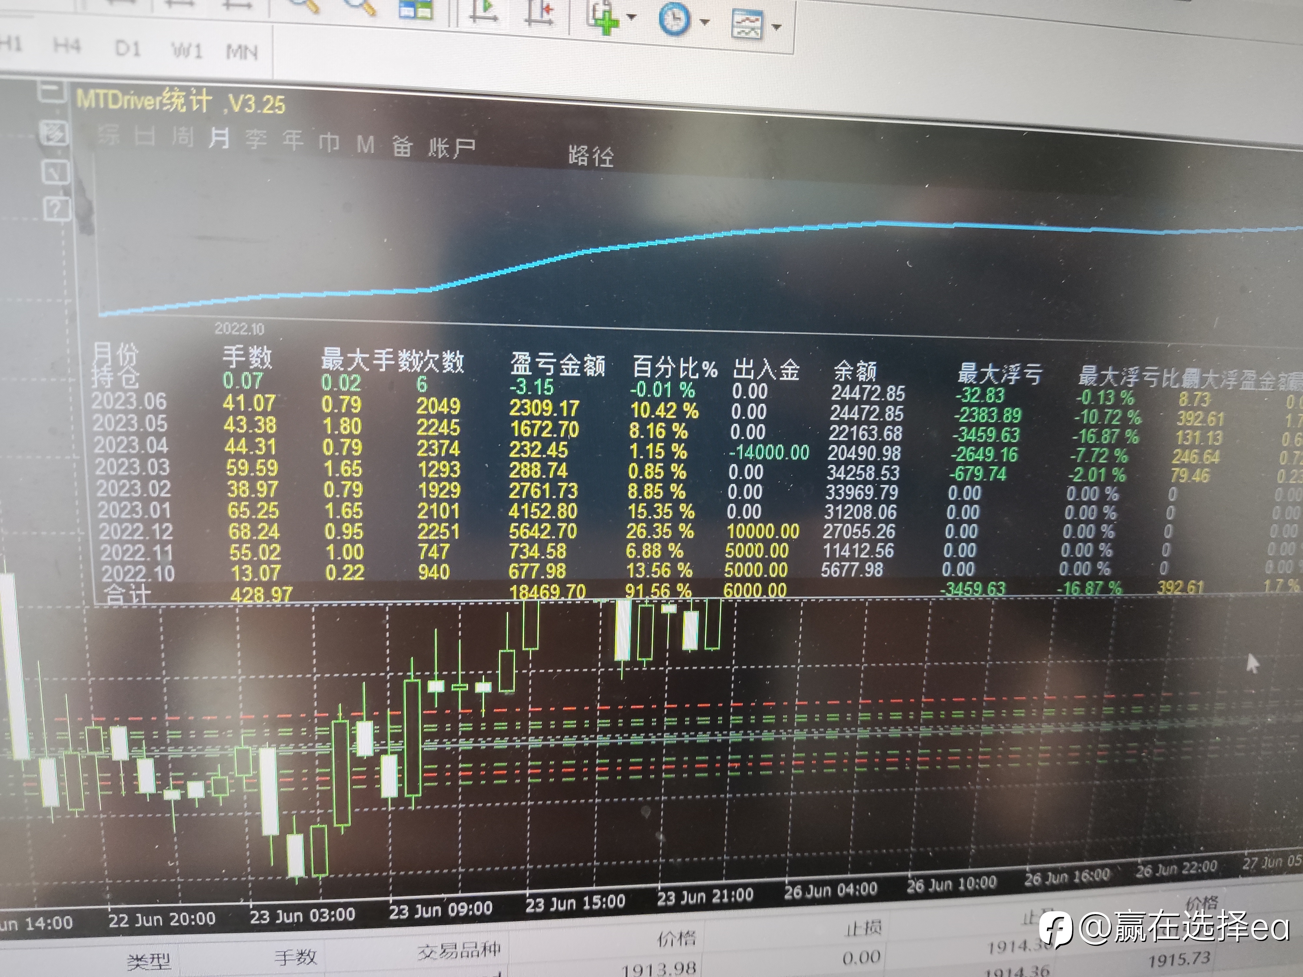
Task: Open the 综 summary tab
Action: [x=109, y=135]
